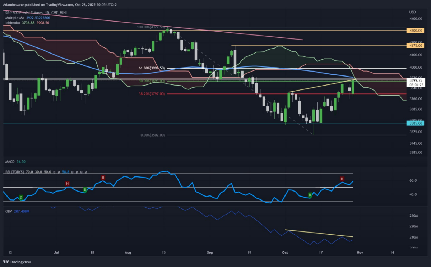Click the 4300.00 orange price label

pos(416,31)
